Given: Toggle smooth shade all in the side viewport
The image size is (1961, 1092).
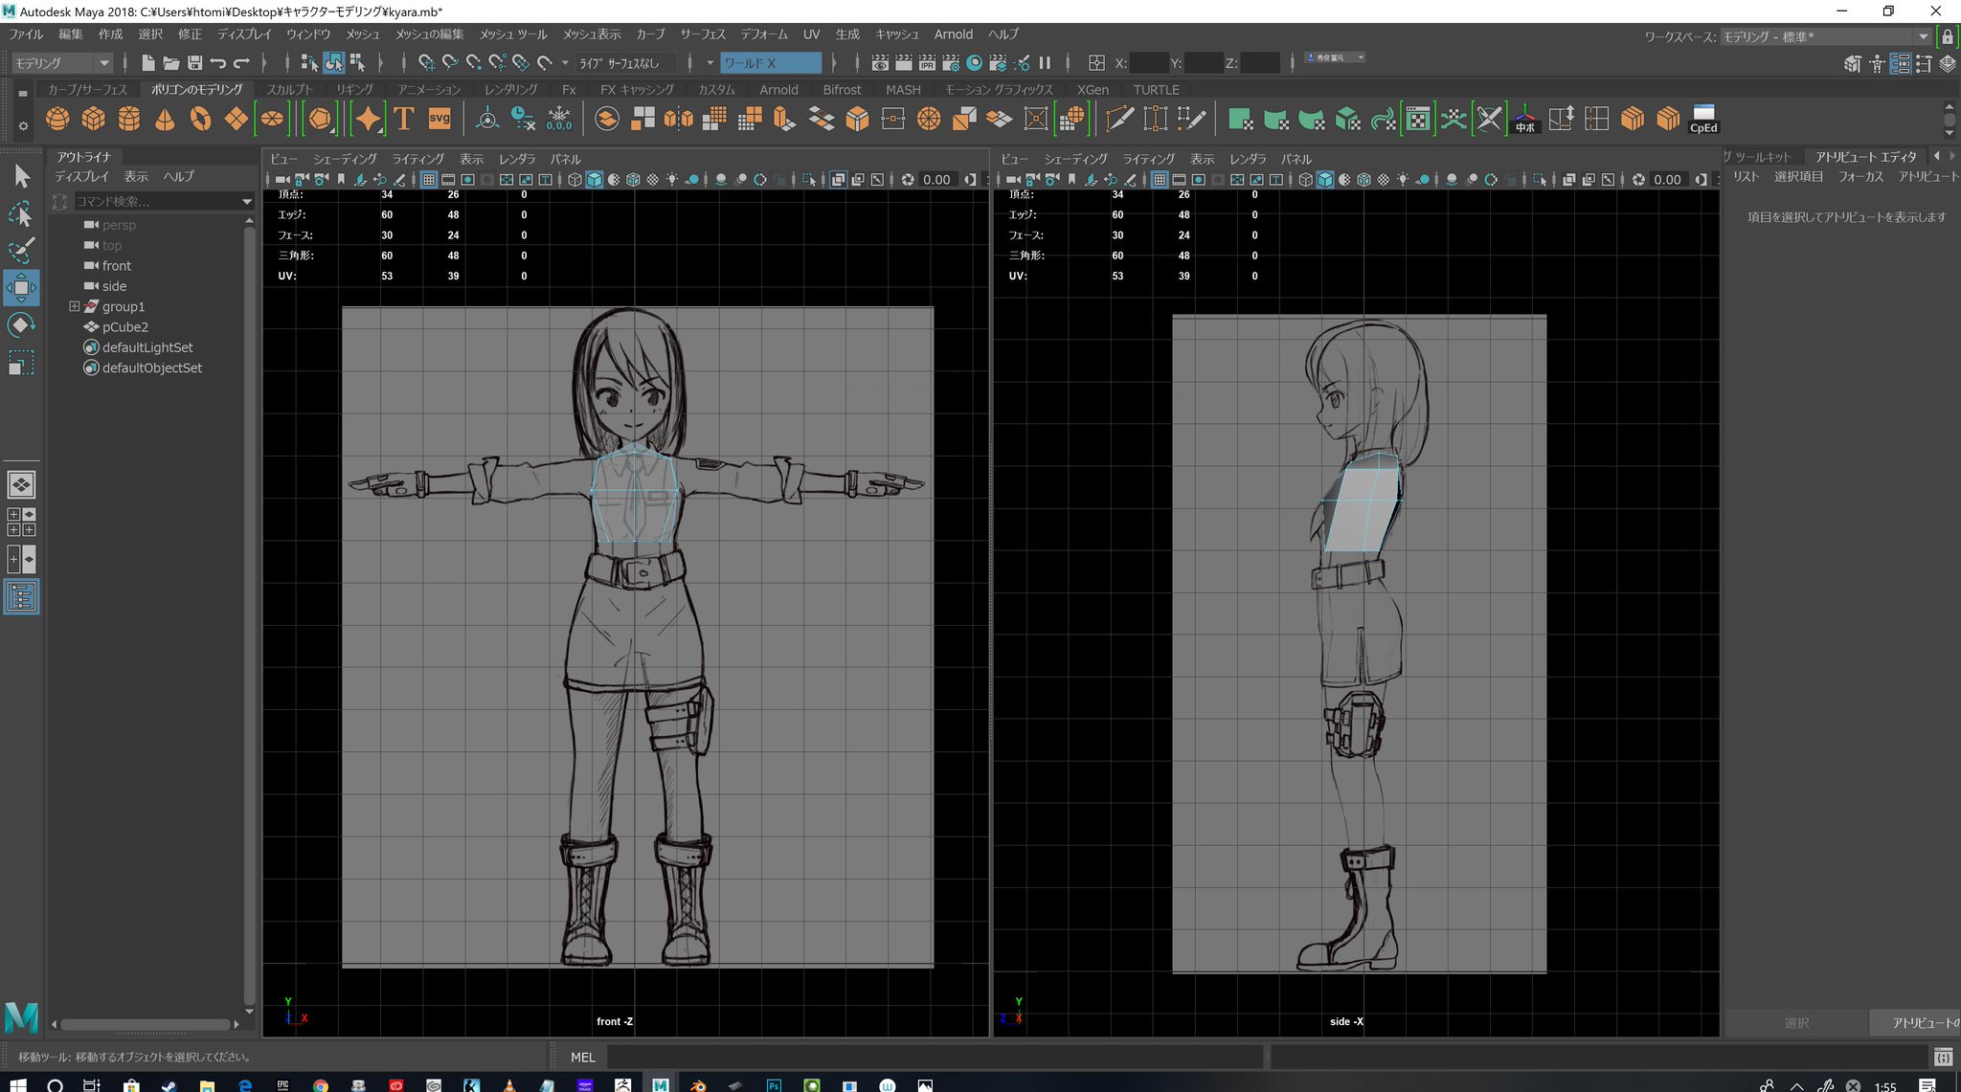Looking at the screenshot, I should [x=1324, y=180].
